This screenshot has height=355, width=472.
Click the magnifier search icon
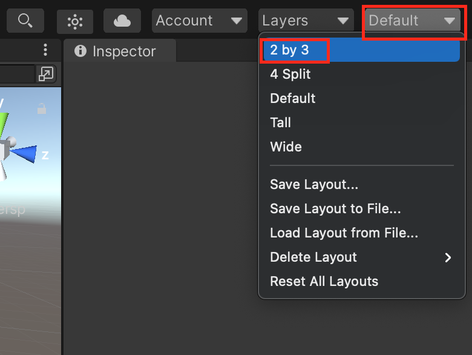[x=25, y=21]
